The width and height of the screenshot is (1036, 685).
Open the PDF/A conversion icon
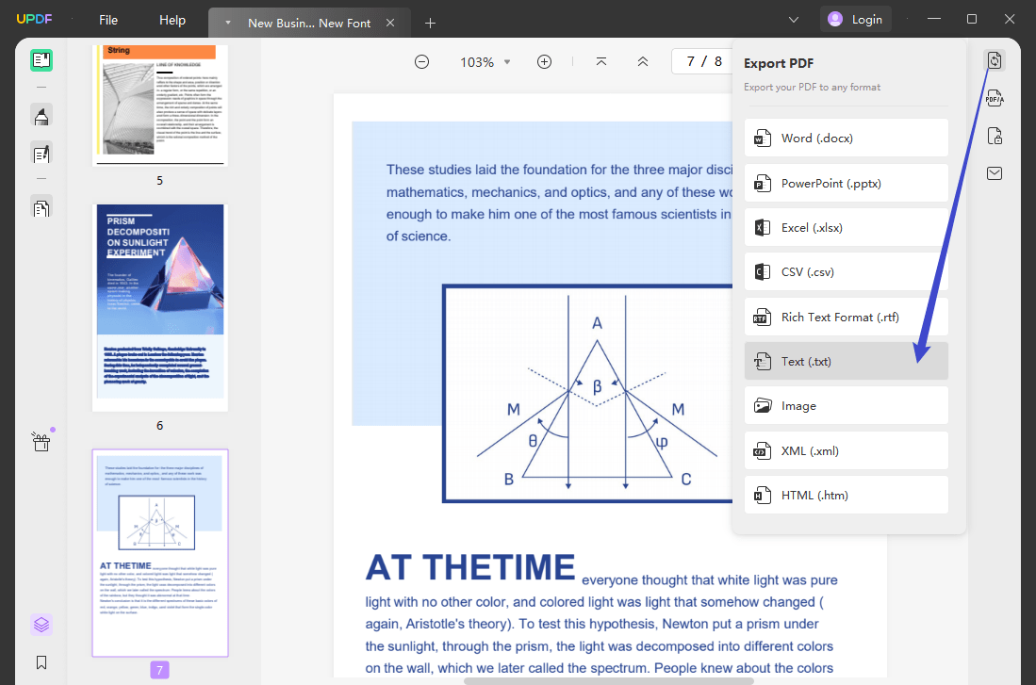click(x=995, y=97)
